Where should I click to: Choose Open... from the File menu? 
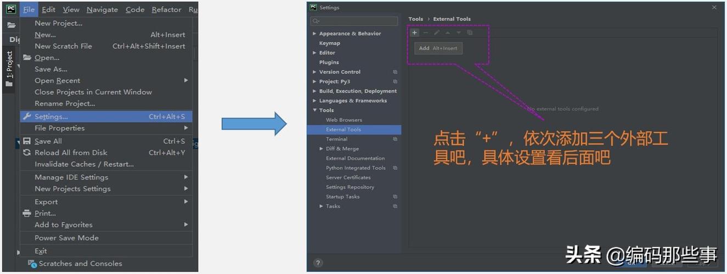[x=106, y=58]
